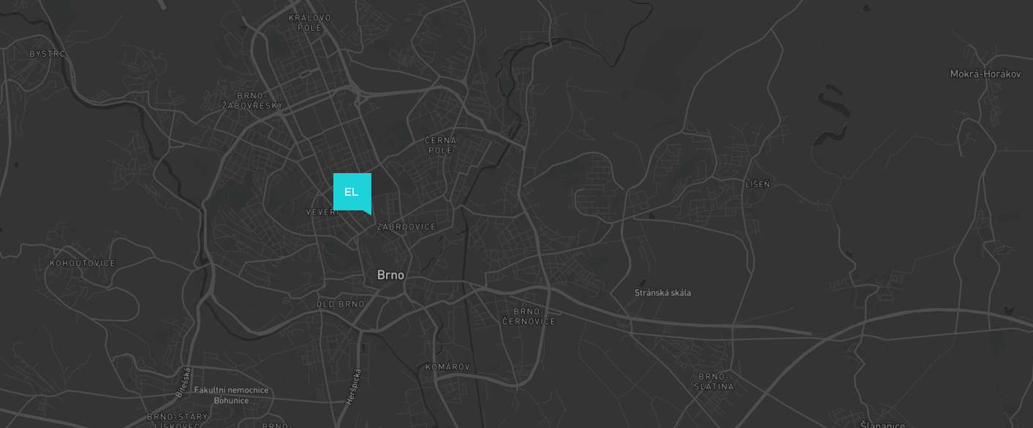This screenshot has height=428, width=1033.
Task: Select the Brno-Černovice label
Action: coord(529,316)
